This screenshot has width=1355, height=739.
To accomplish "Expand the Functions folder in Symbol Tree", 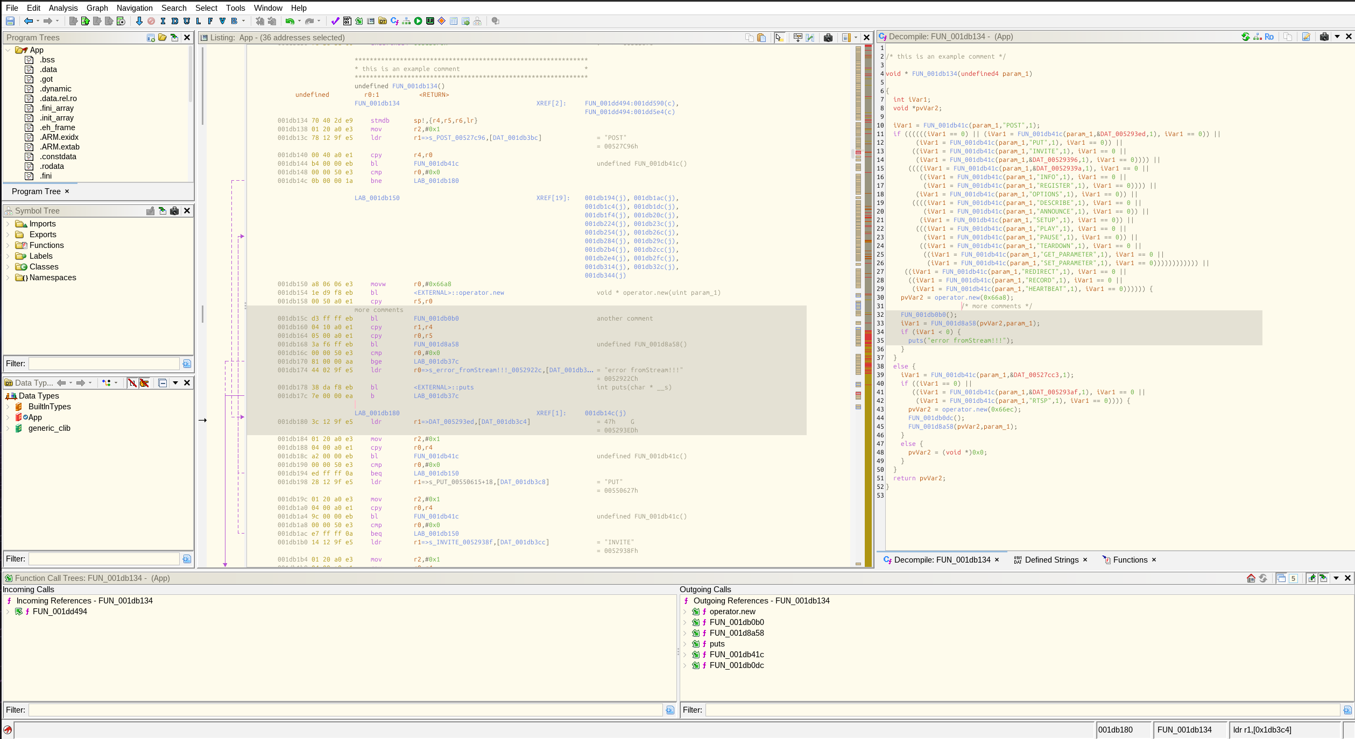I will (x=8, y=245).
